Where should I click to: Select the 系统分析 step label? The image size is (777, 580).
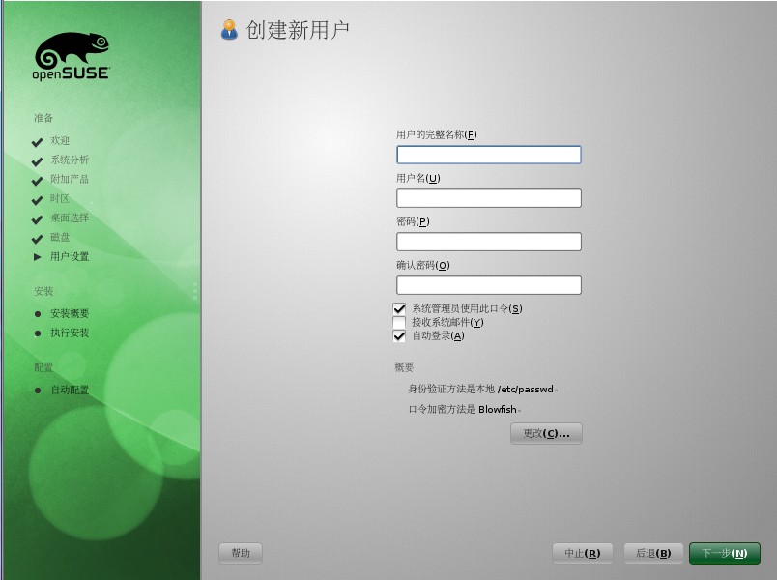(70, 159)
